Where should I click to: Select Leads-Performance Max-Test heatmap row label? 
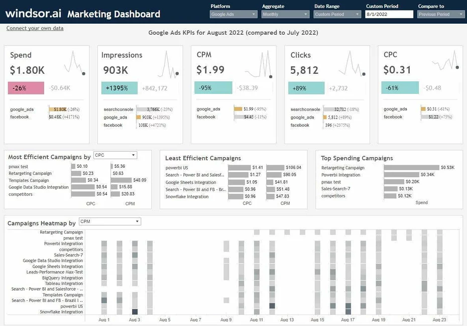pos(55,272)
